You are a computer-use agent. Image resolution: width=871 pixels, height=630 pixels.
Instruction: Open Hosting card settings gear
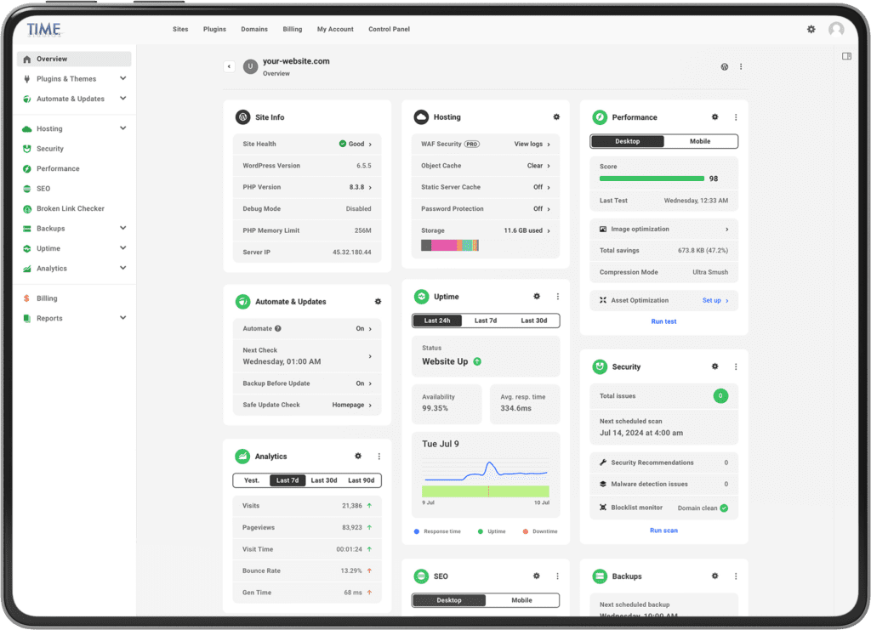coord(556,117)
